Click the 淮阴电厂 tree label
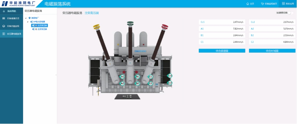This screenshot has width=297, height=124. point(35,18)
